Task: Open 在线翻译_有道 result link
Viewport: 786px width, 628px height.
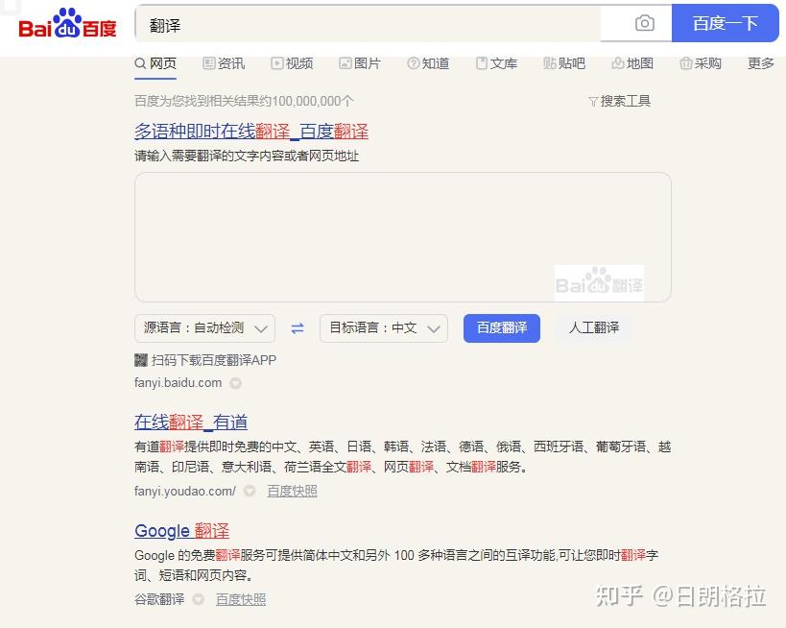Action: click(191, 423)
